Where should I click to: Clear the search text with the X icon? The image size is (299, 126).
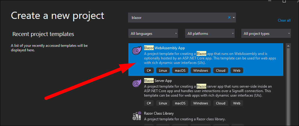229,18
